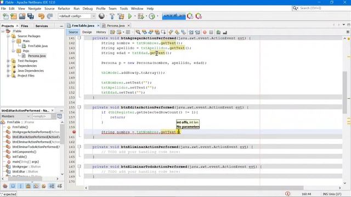The height and width of the screenshot is (197, 351).
Task: Toggle Bookmark icon in the editor toolbar
Action: tap(183, 32)
